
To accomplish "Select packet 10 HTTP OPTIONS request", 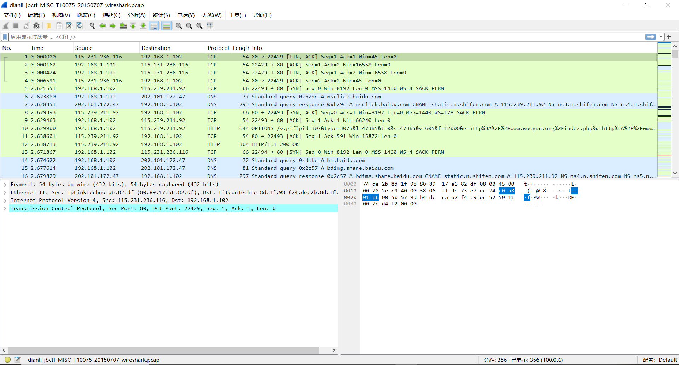I will point(329,128).
